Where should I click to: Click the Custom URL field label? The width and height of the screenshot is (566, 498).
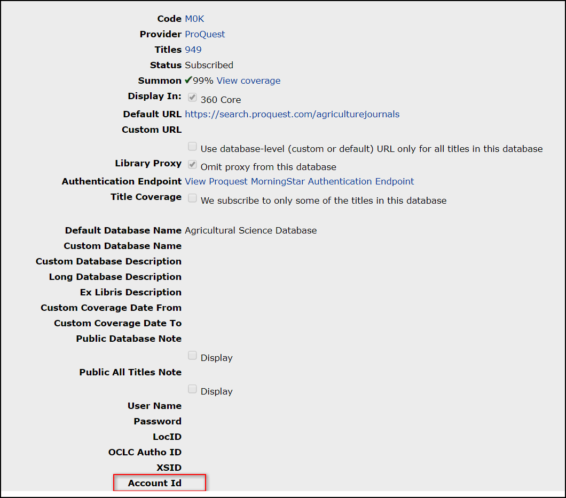[x=151, y=130]
